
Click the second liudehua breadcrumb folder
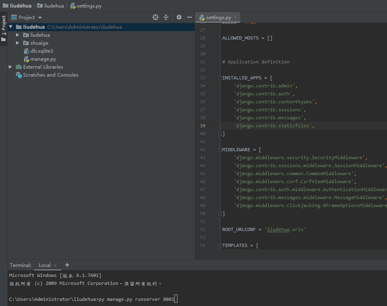(51, 6)
